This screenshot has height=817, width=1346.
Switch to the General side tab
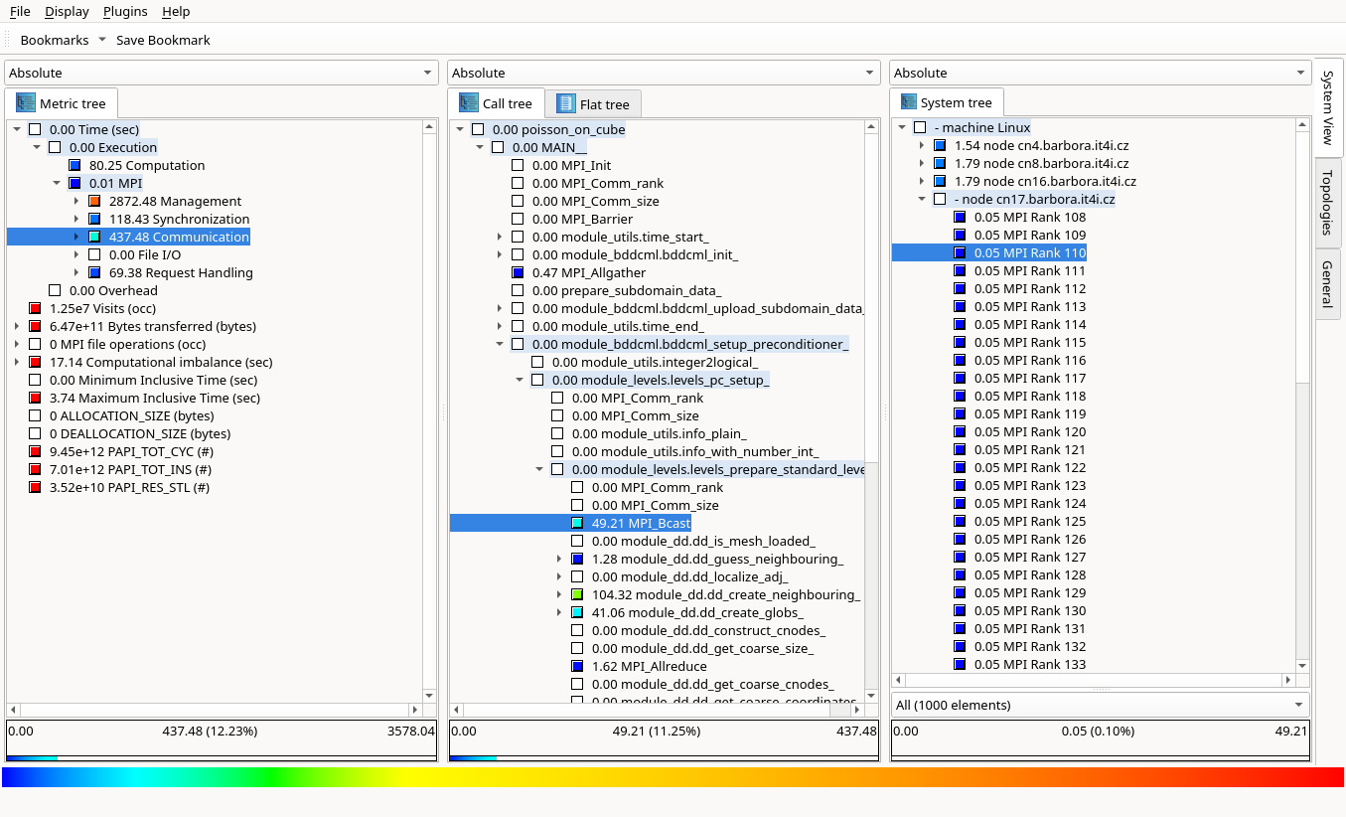click(1327, 284)
